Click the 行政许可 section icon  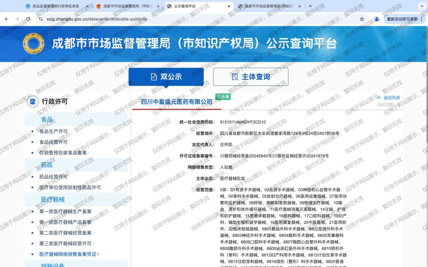[33, 102]
